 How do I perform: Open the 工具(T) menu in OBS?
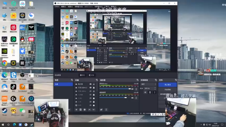(107, 6)
